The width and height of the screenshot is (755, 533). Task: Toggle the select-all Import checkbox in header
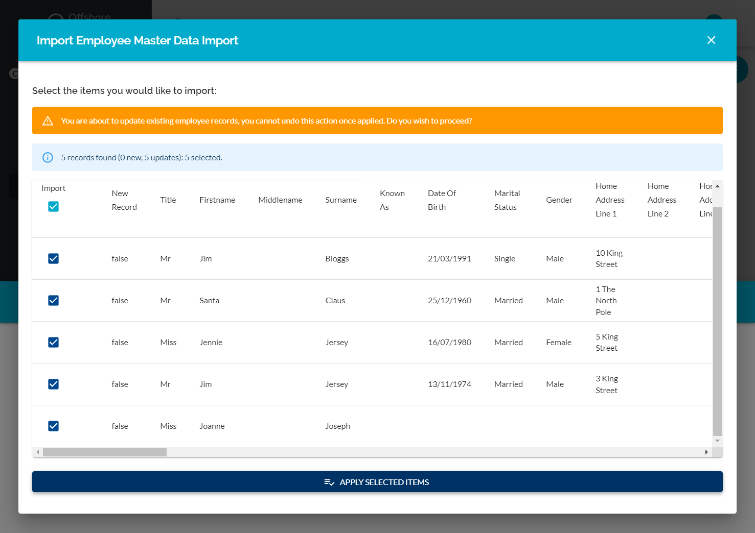(x=53, y=206)
